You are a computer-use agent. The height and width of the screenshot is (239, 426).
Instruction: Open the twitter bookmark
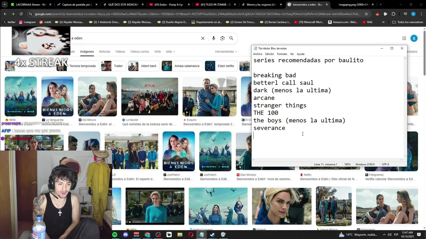[9, 22]
